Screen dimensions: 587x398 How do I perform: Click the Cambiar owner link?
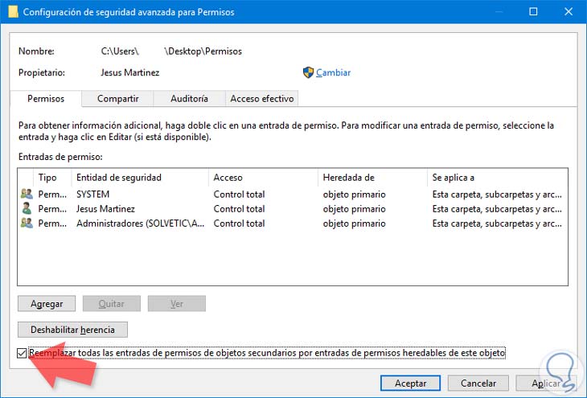click(x=333, y=72)
